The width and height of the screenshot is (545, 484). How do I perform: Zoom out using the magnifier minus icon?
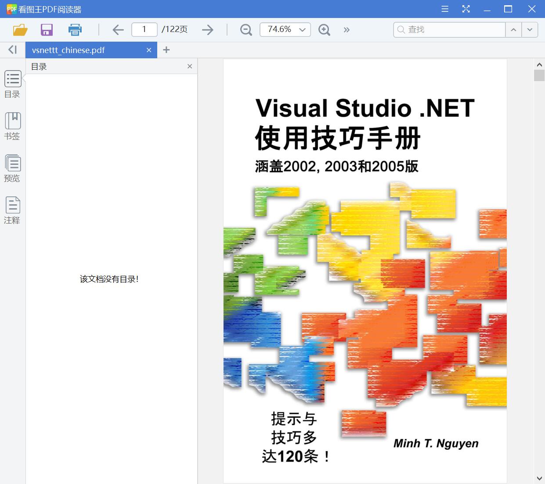point(245,29)
